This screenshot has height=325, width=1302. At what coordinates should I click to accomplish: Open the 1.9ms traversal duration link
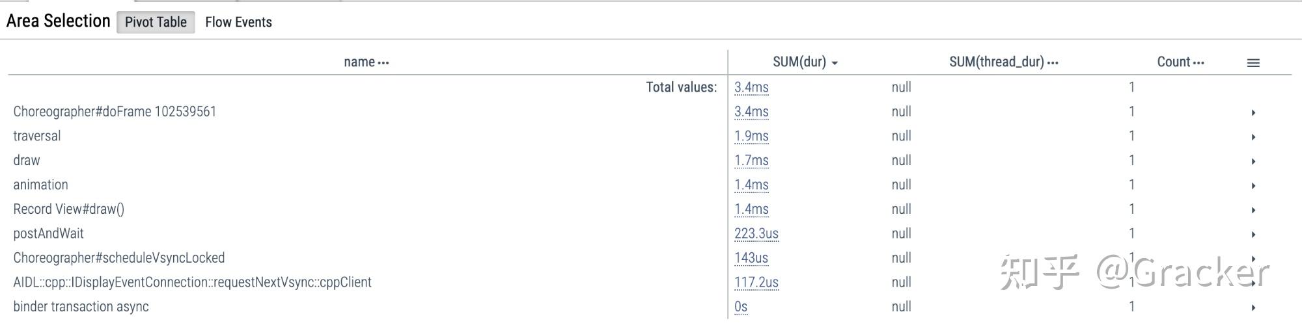click(x=751, y=136)
